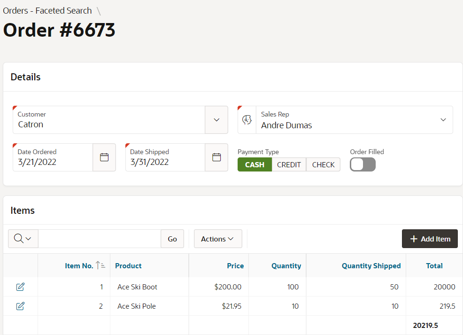Edit the Ace Ski Boot row
Image resolution: width=463 pixels, height=335 pixels.
tap(20, 287)
